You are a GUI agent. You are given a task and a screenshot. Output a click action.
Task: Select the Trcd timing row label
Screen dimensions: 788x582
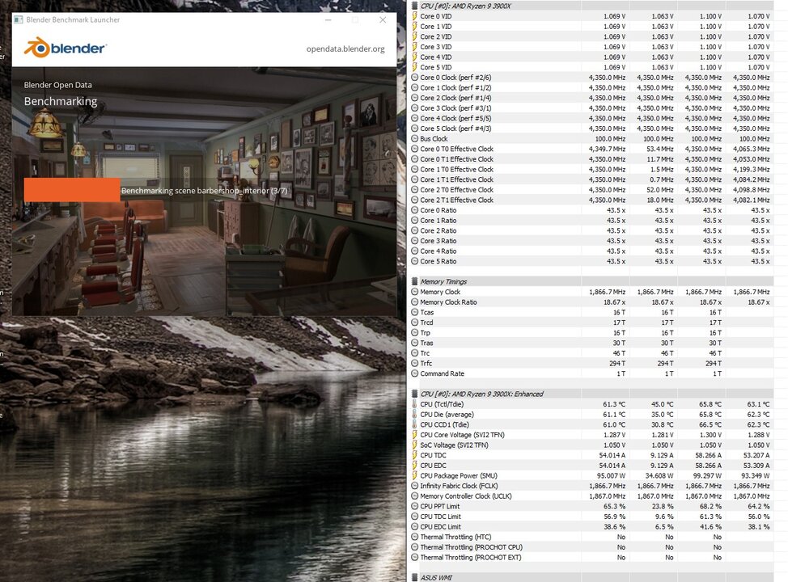click(x=426, y=323)
